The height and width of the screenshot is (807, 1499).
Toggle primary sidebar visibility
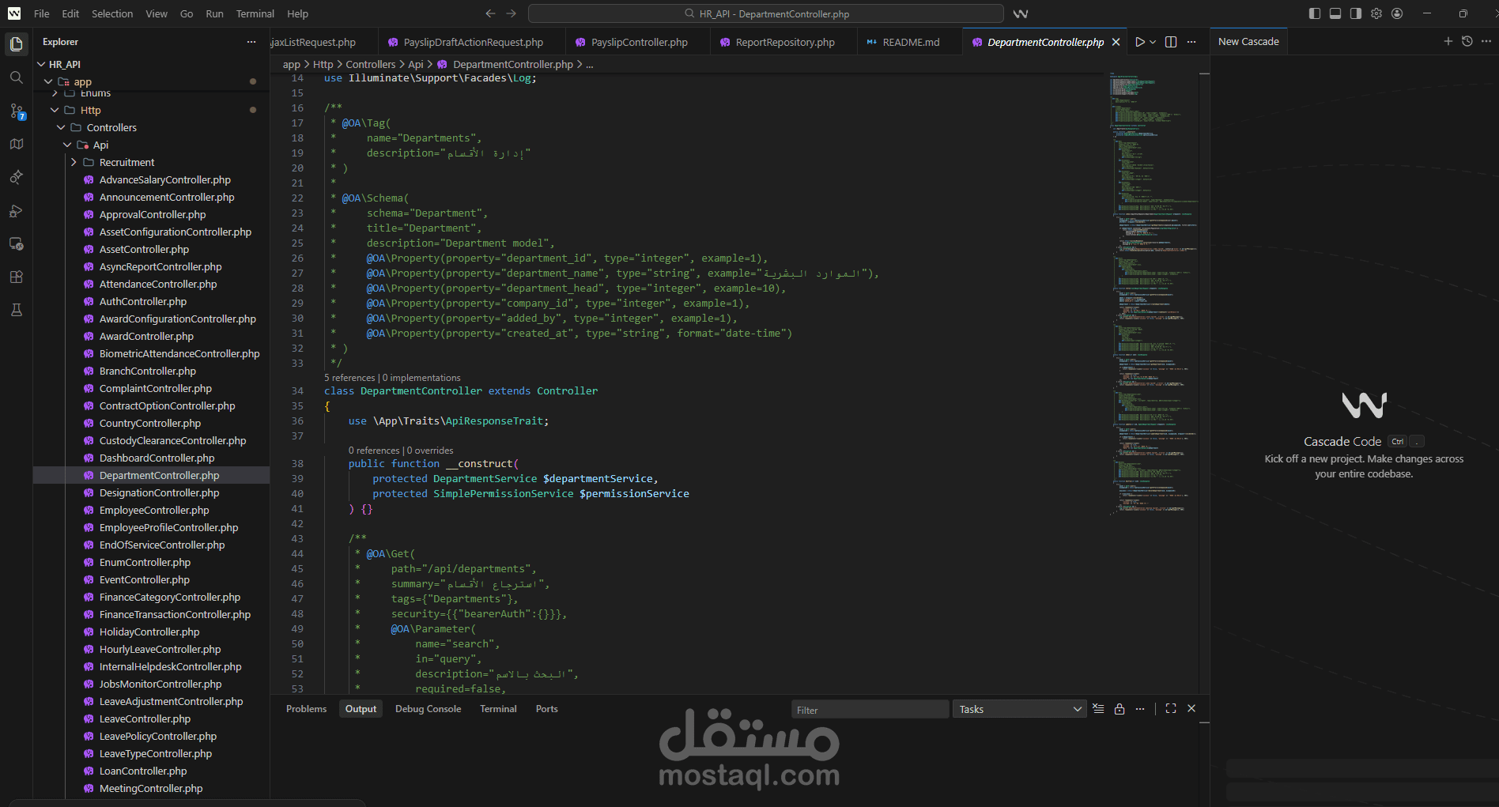click(x=1315, y=13)
